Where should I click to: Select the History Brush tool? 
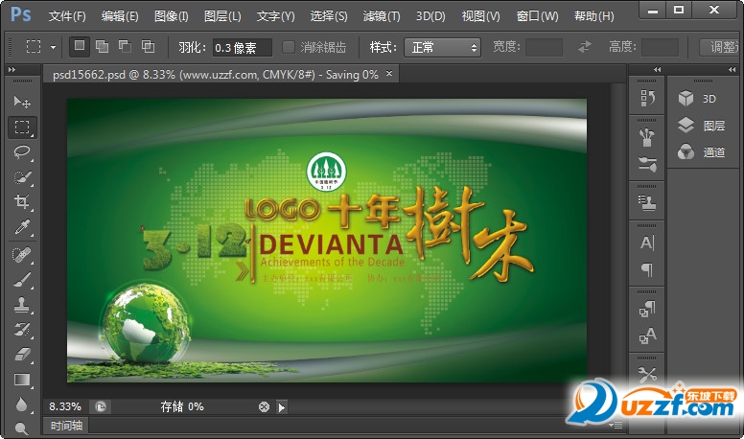[x=22, y=330]
